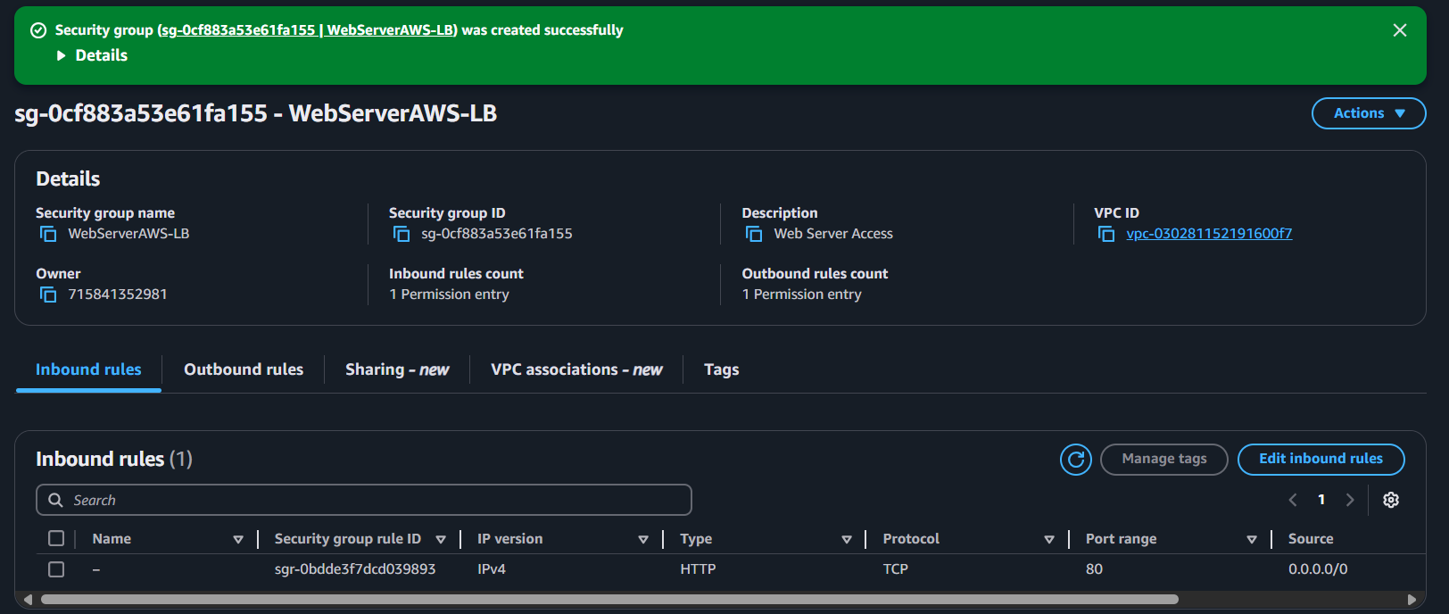The image size is (1449, 614).
Task: Open the VPC link vpc-030281152191600f7
Action: (1209, 234)
